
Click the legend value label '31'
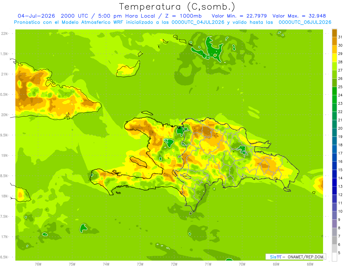tap(340, 37)
